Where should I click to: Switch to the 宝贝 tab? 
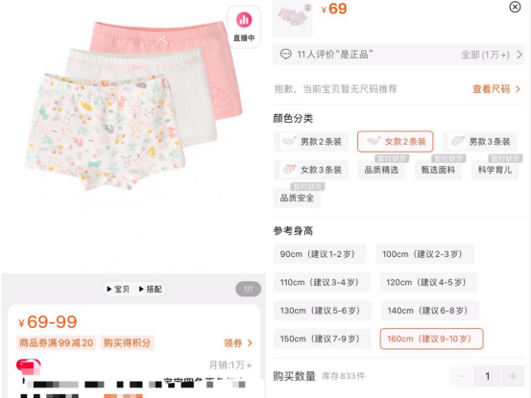point(118,289)
